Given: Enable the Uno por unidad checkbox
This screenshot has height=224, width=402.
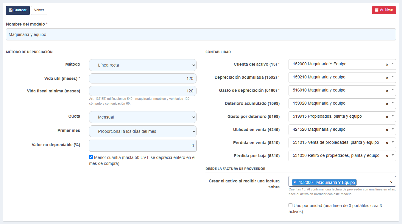Looking at the screenshot, I should click(291, 205).
